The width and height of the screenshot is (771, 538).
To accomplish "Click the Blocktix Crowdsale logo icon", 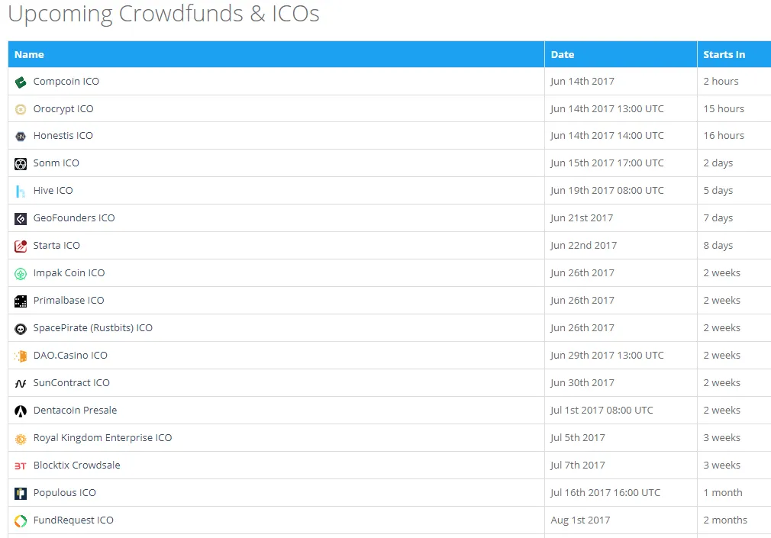I will tap(21, 466).
